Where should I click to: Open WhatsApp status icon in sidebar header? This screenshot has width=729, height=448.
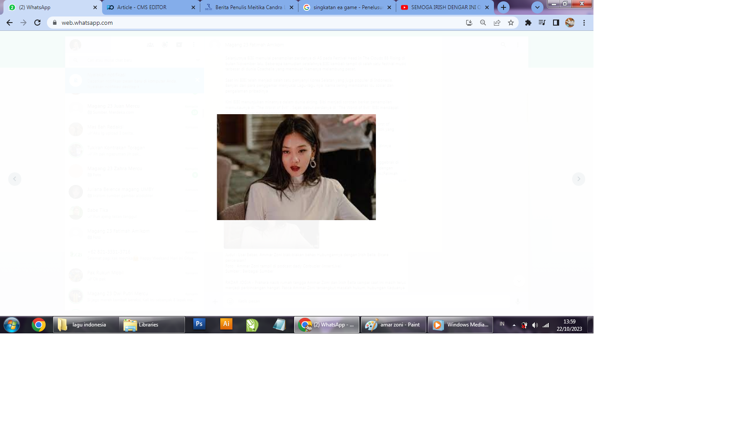point(165,45)
